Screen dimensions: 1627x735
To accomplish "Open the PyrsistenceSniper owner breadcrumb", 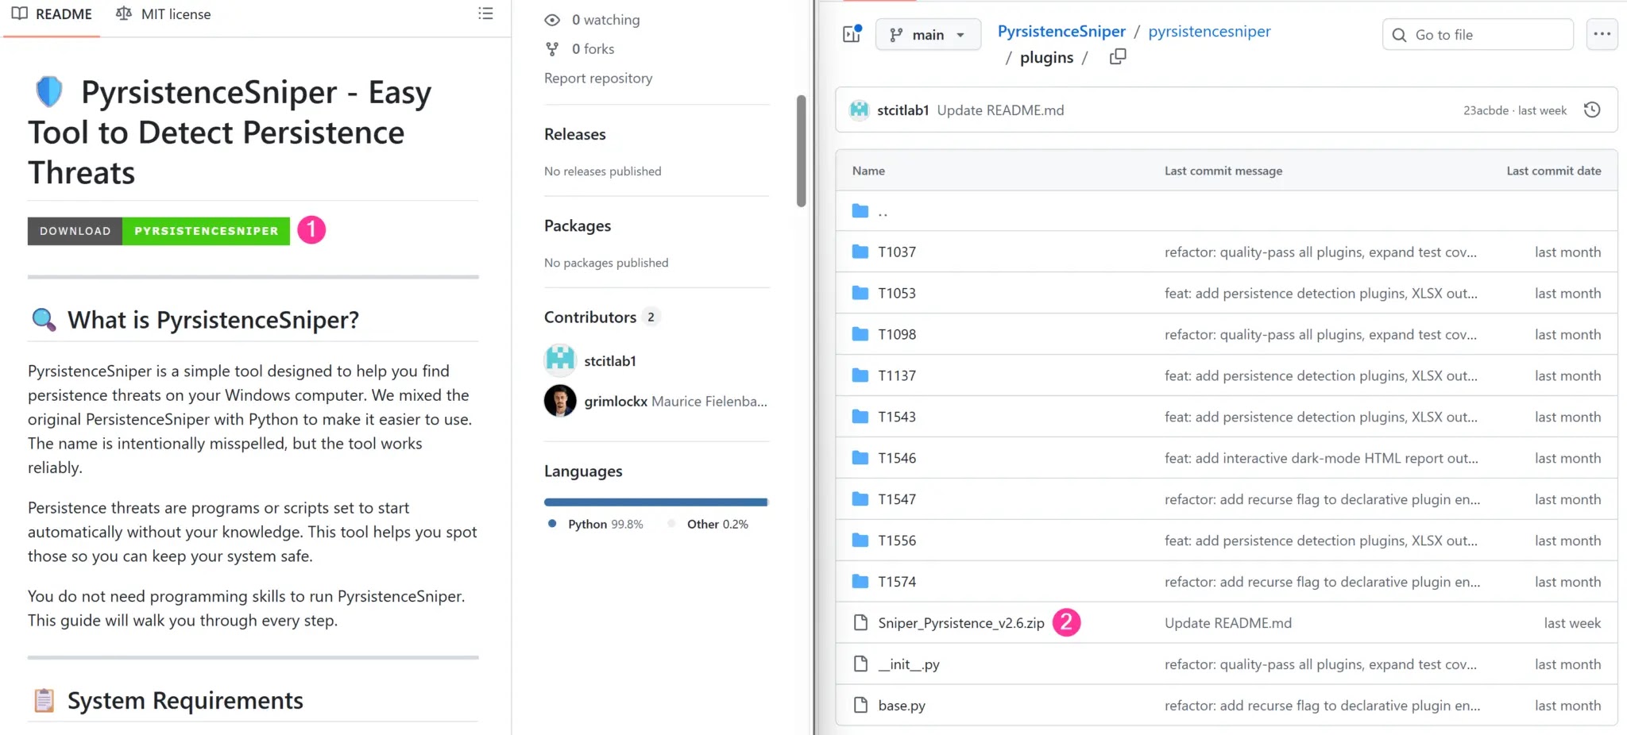I will coord(1061,31).
